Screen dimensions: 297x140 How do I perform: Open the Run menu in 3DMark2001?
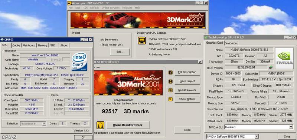pyautogui.click(x=85, y=8)
